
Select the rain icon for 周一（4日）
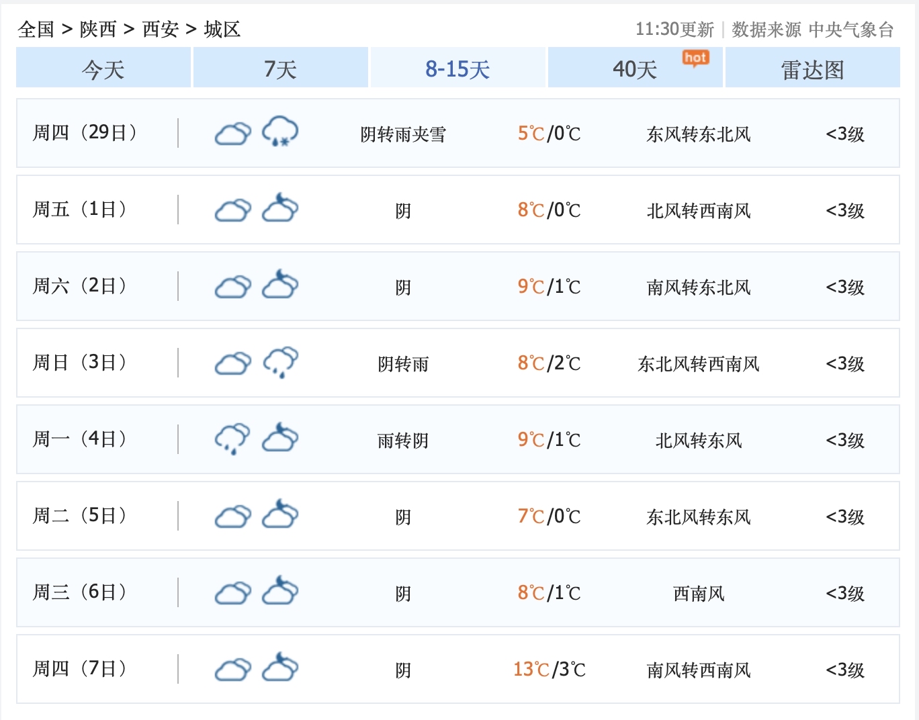click(232, 439)
